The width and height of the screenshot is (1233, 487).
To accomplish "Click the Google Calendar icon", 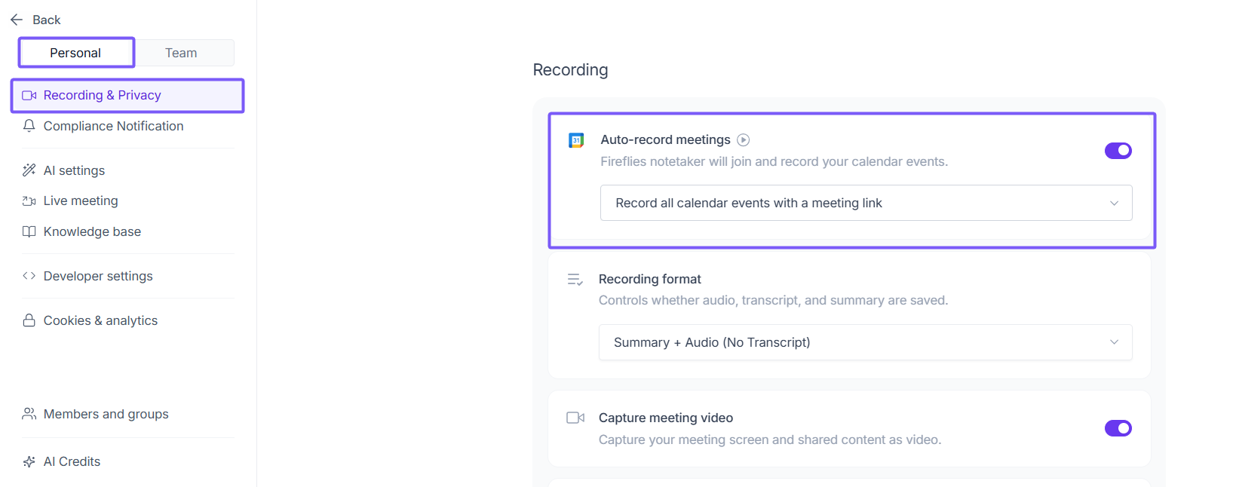I will [576, 140].
